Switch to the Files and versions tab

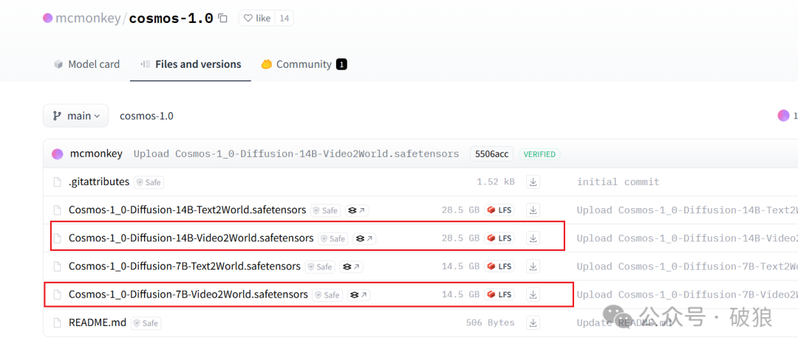[191, 64]
